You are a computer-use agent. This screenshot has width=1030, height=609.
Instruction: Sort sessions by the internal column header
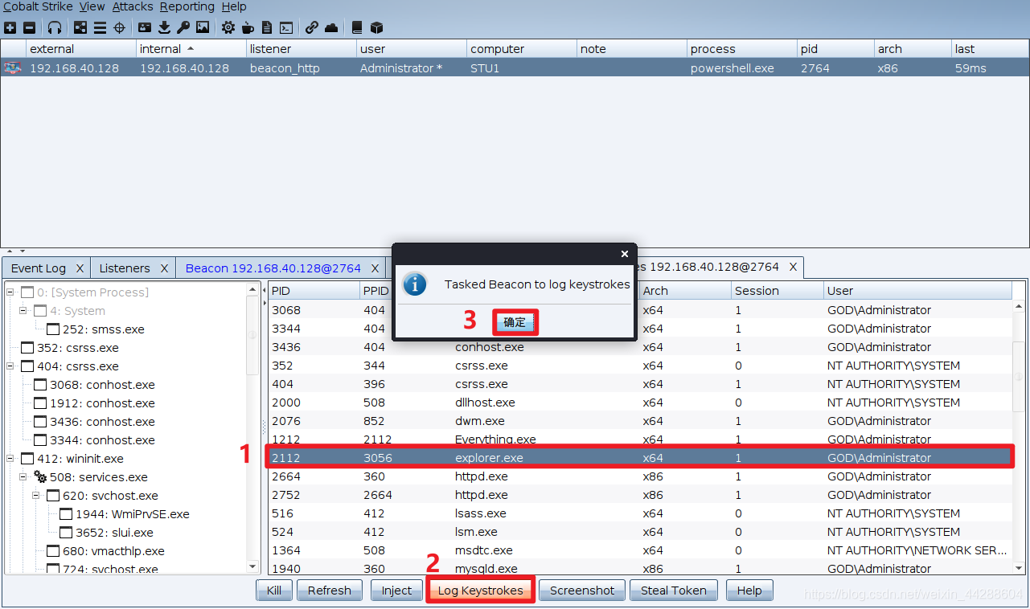click(191, 49)
